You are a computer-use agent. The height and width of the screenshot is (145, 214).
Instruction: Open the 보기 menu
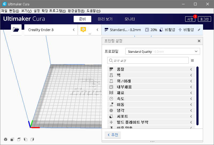coord(26,11)
